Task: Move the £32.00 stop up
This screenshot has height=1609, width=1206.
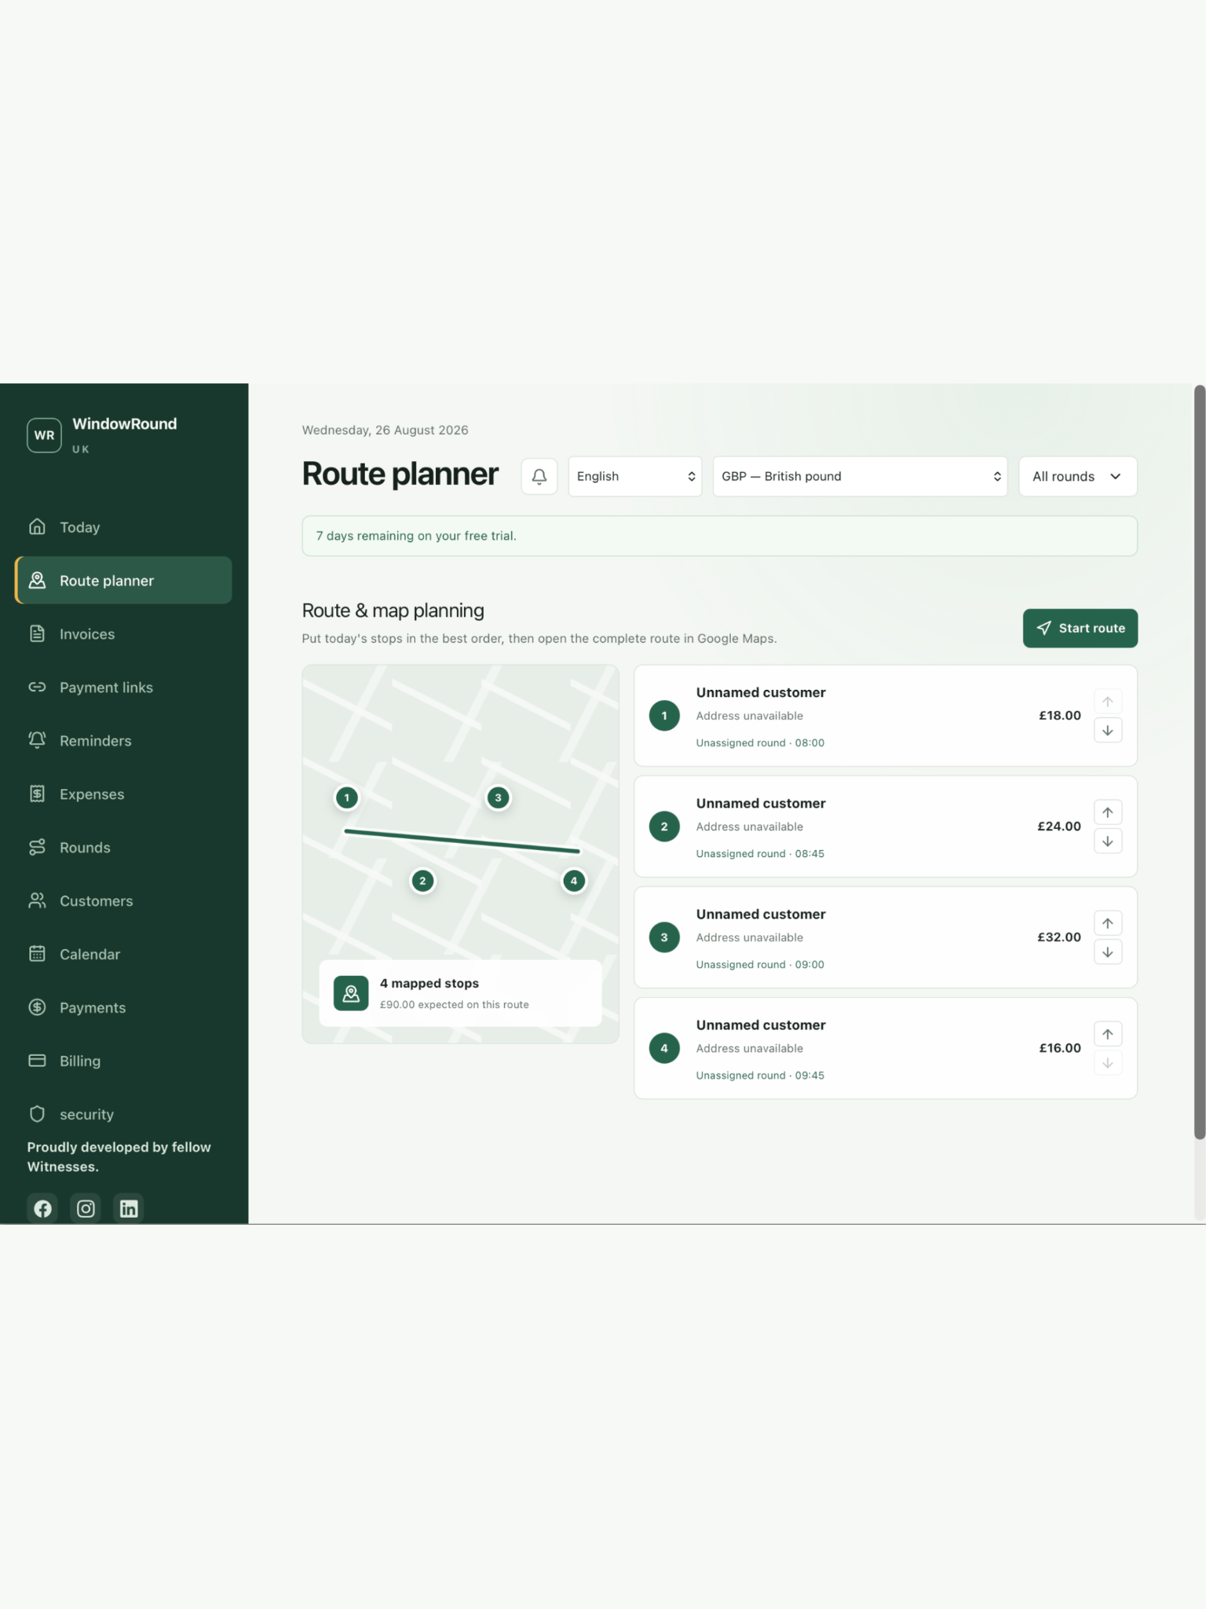Action: [x=1108, y=923]
